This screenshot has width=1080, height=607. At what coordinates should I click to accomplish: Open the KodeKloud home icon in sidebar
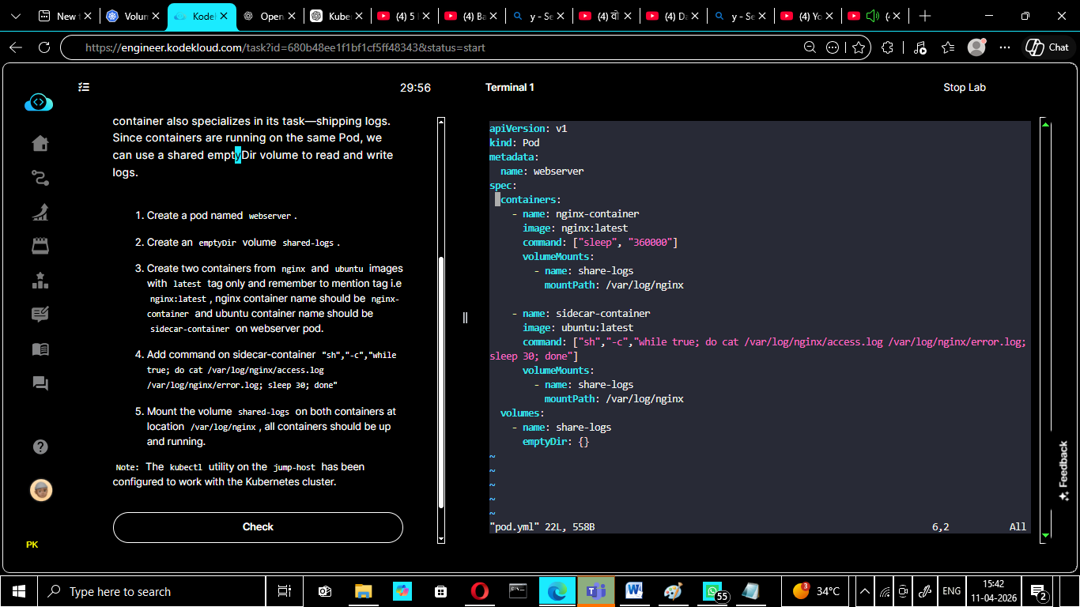40,143
